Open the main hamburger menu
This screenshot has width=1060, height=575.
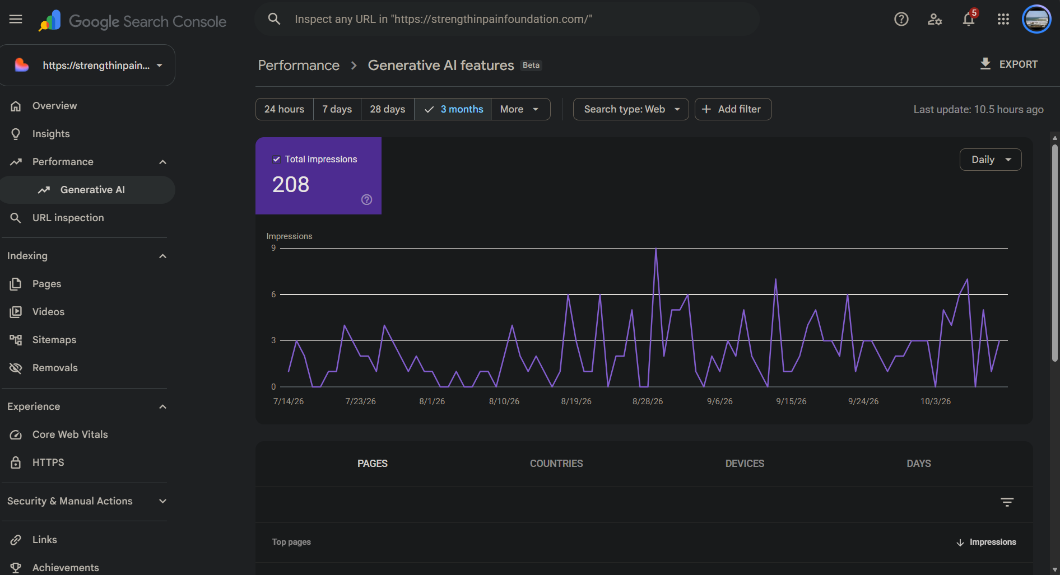(x=16, y=20)
